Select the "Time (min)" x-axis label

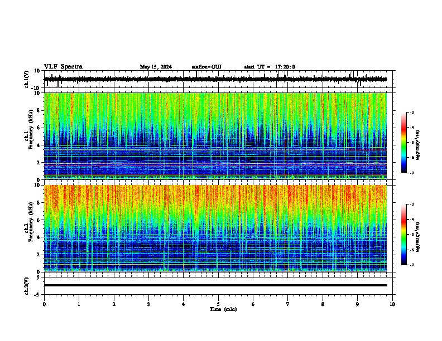223,309
